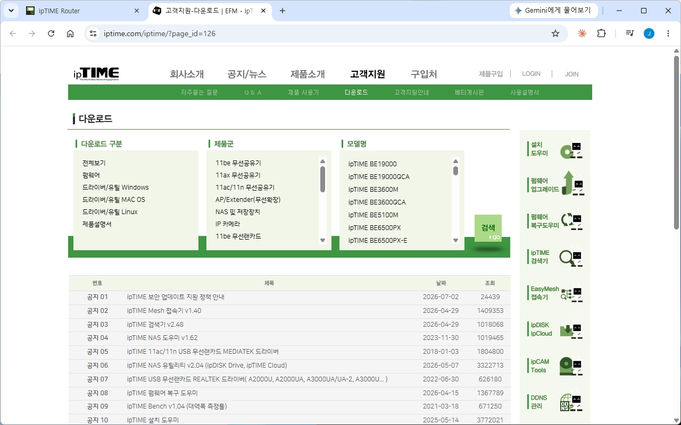
Task: Click down arrow of 제품군 list scrollbar
Action: point(322,240)
